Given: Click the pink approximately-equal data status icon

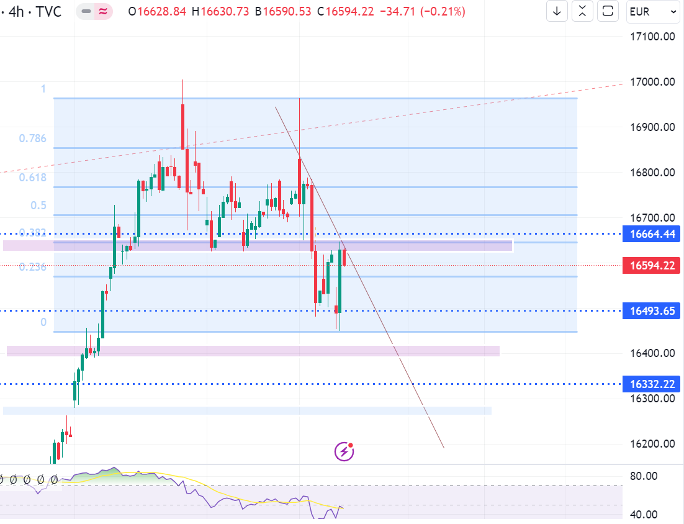Looking at the screenshot, I should click(x=104, y=11).
